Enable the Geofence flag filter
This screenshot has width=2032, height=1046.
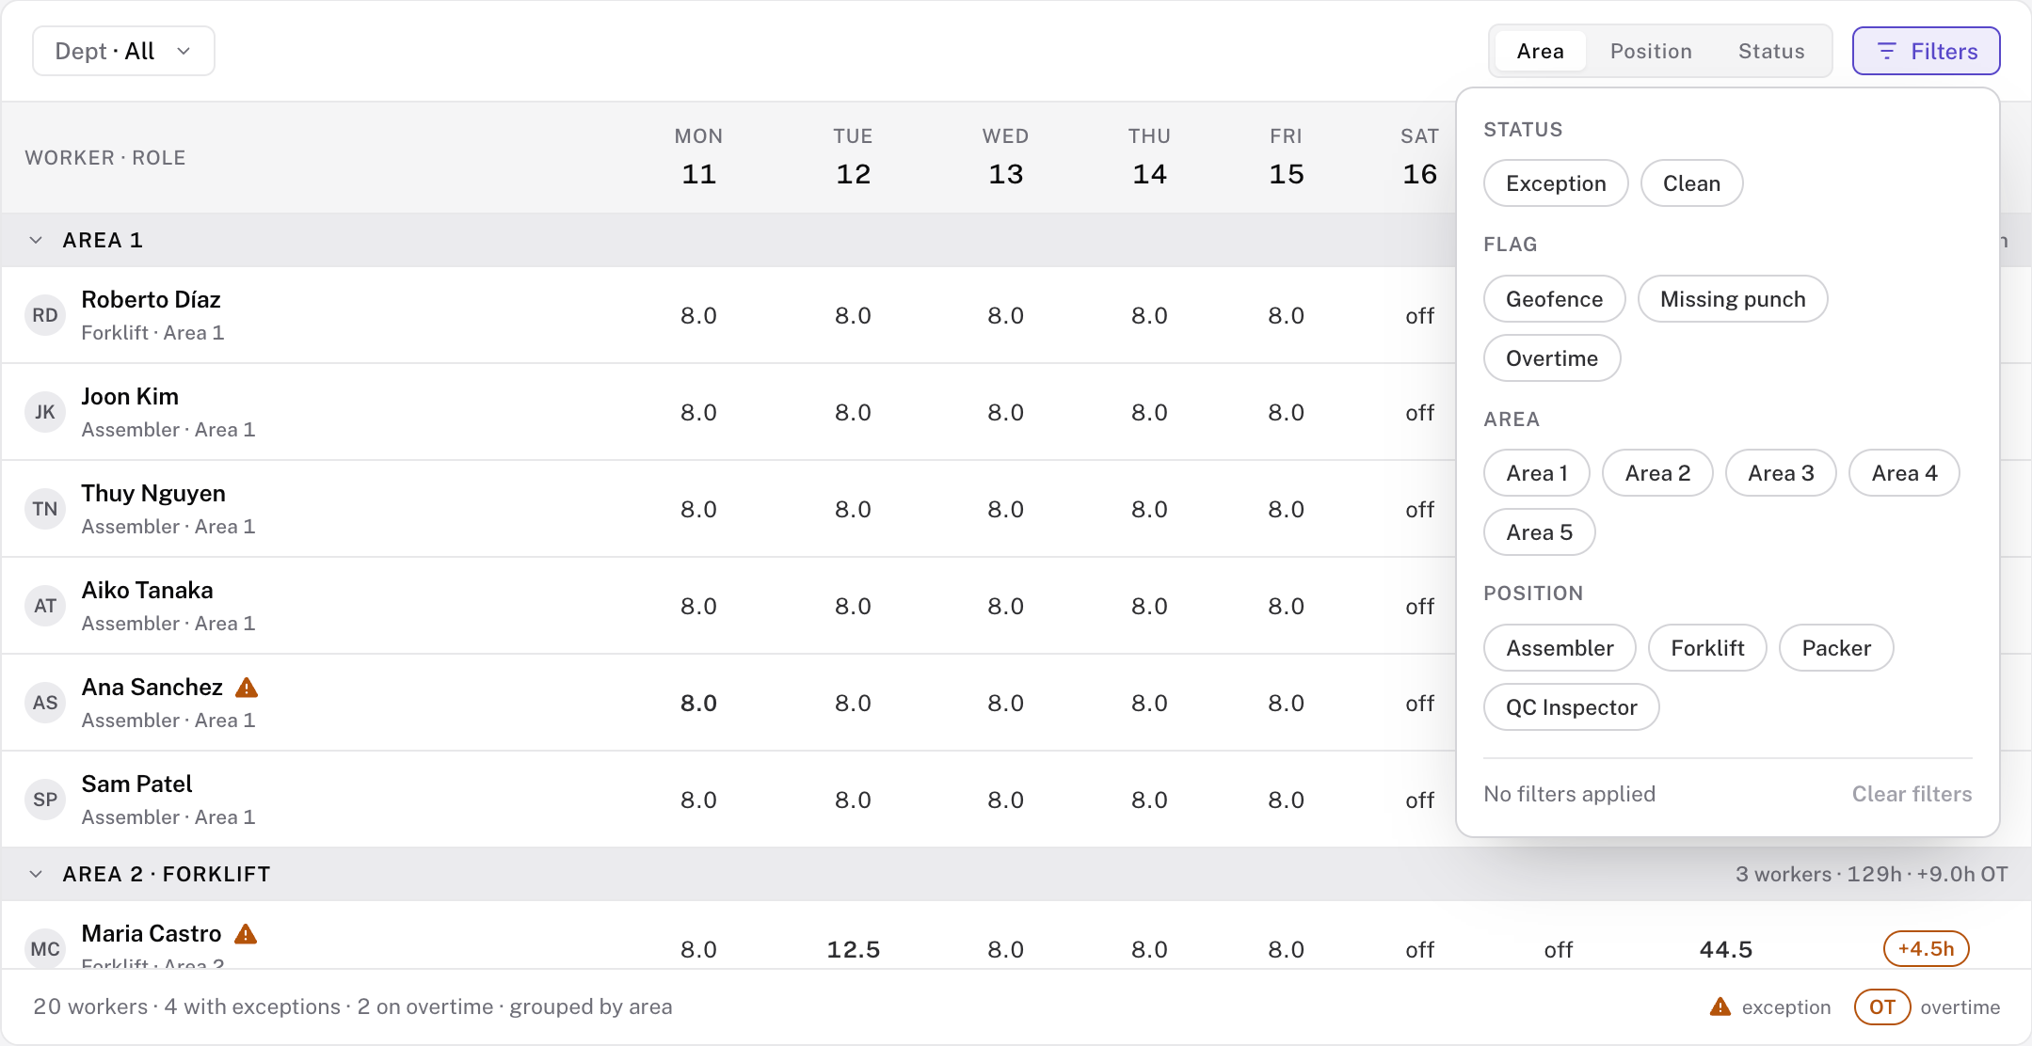point(1554,299)
